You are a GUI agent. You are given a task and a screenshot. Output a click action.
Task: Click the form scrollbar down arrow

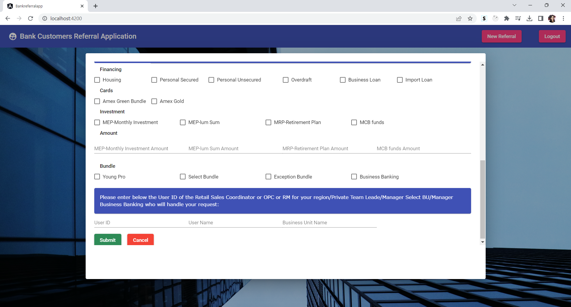click(482, 242)
